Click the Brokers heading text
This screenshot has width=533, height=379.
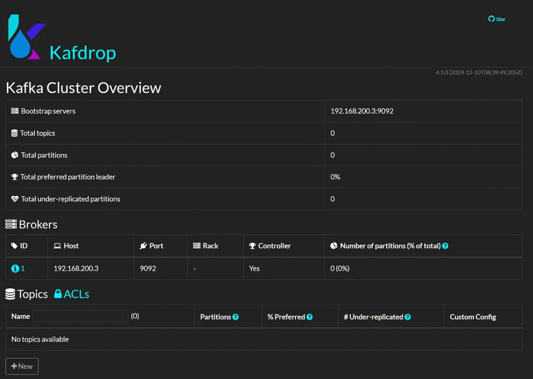(38, 224)
